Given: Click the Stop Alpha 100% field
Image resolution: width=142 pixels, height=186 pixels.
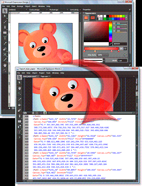Looking at the screenshot, I should coord(102,55).
